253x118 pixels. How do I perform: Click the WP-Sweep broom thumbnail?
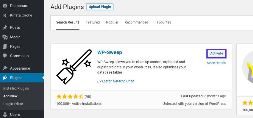[74, 67]
